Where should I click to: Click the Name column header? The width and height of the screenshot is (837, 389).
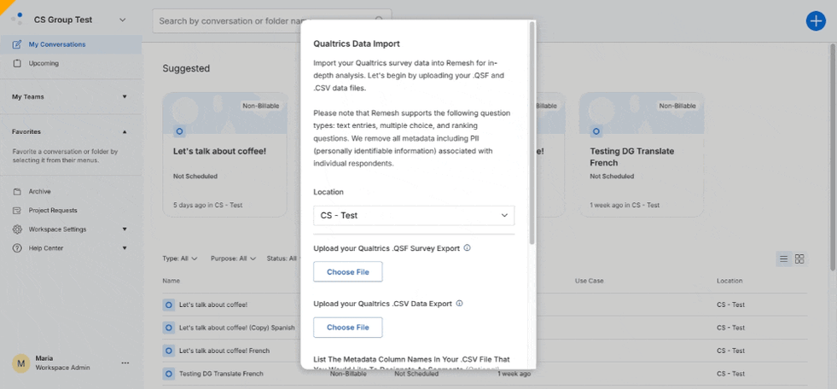171,281
